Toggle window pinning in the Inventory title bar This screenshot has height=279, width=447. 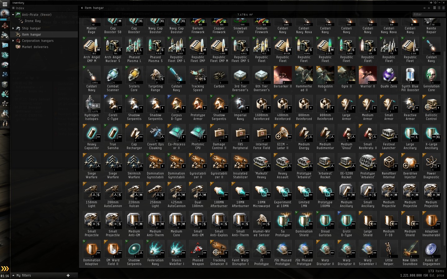[x=431, y=2]
